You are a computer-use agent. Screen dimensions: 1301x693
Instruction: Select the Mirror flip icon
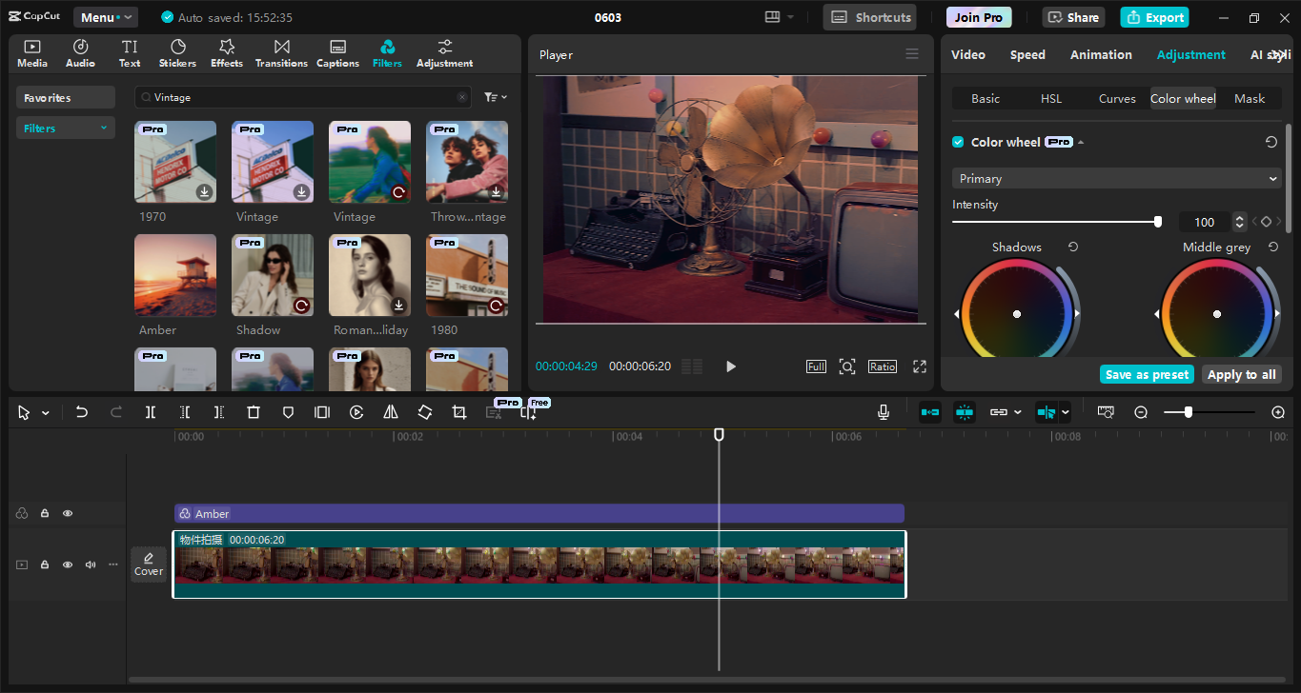point(391,411)
